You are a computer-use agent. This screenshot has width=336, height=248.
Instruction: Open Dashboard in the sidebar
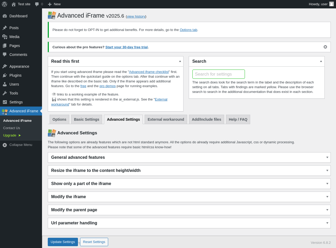click(x=21, y=16)
